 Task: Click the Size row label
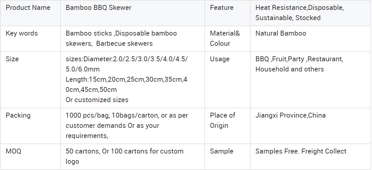click(x=12, y=59)
